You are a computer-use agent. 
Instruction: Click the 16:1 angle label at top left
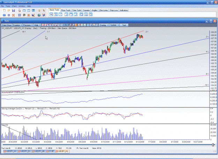[24, 32]
